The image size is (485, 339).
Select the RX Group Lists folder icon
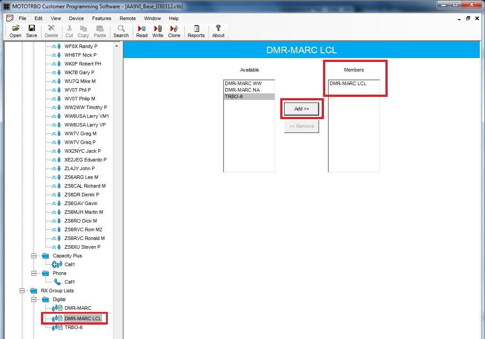point(34,291)
